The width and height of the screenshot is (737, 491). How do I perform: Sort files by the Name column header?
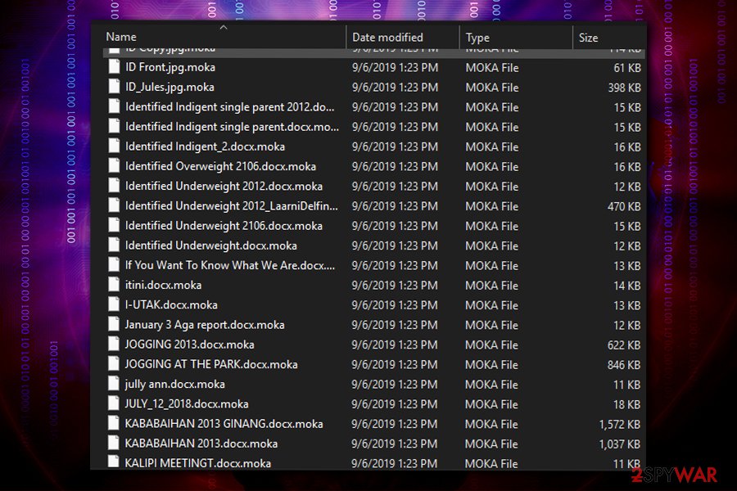[121, 37]
